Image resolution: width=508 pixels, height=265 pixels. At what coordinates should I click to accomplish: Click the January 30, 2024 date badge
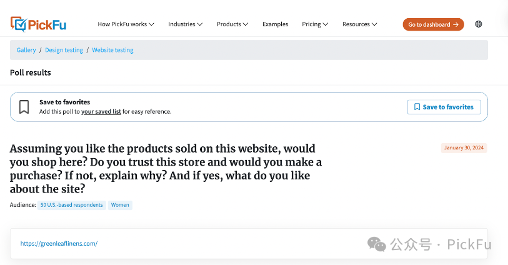(464, 148)
